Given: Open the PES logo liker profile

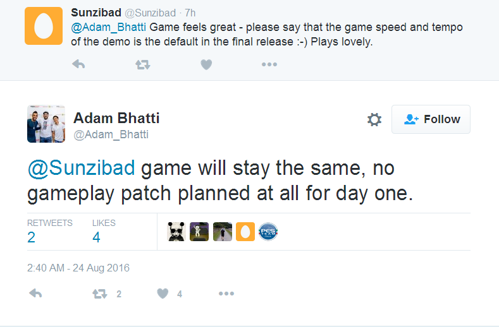Looking at the screenshot, I should point(268,232).
